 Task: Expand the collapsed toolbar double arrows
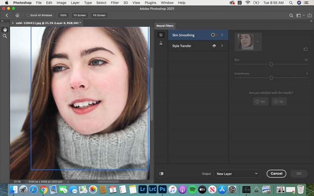2,21
